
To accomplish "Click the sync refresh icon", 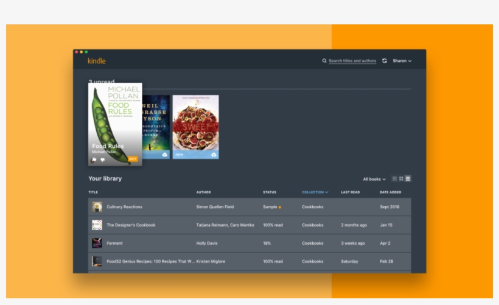I will click(x=385, y=61).
